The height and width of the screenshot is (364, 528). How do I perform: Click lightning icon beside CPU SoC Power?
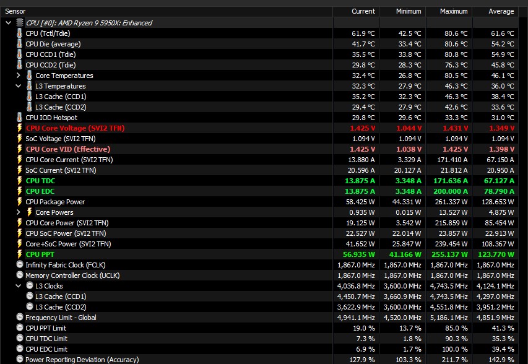[20, 233]
